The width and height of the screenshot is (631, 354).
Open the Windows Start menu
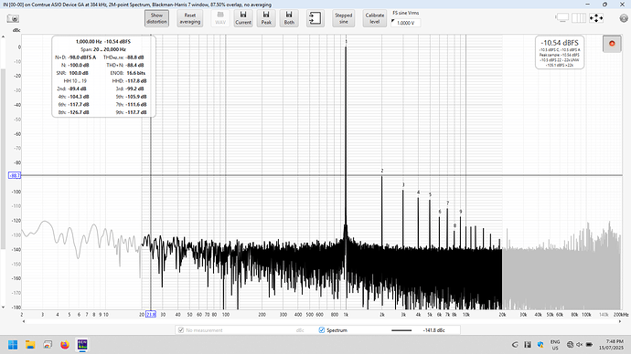point(13,345)
